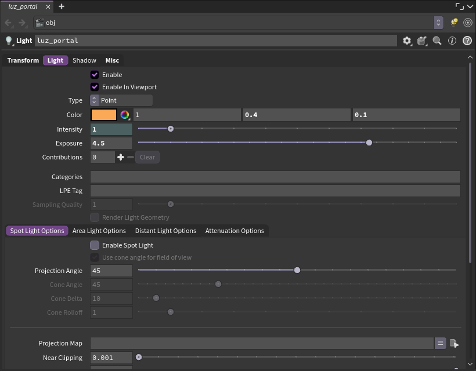The image size is (476, 371).
Task: Open the gear parameter settings menu
Action: [407, 41]
